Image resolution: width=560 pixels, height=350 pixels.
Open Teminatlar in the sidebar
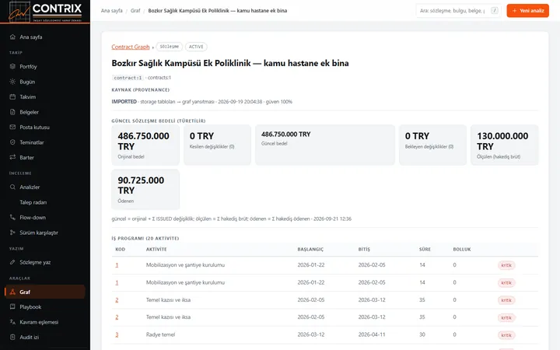45,142
